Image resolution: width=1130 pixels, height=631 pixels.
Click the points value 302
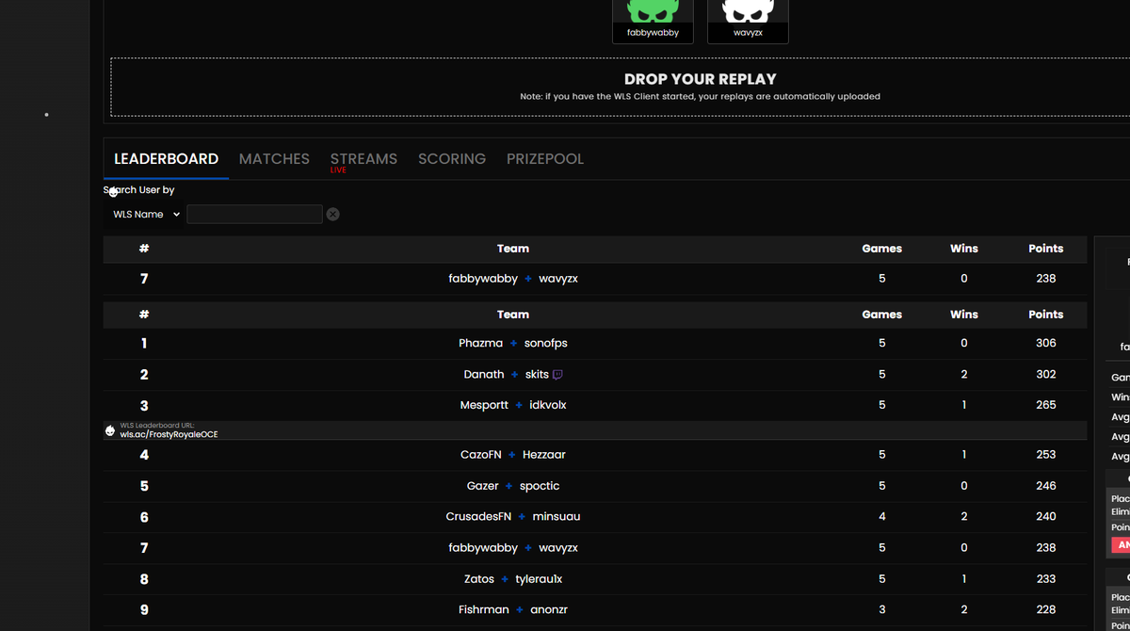(1046, 375)
